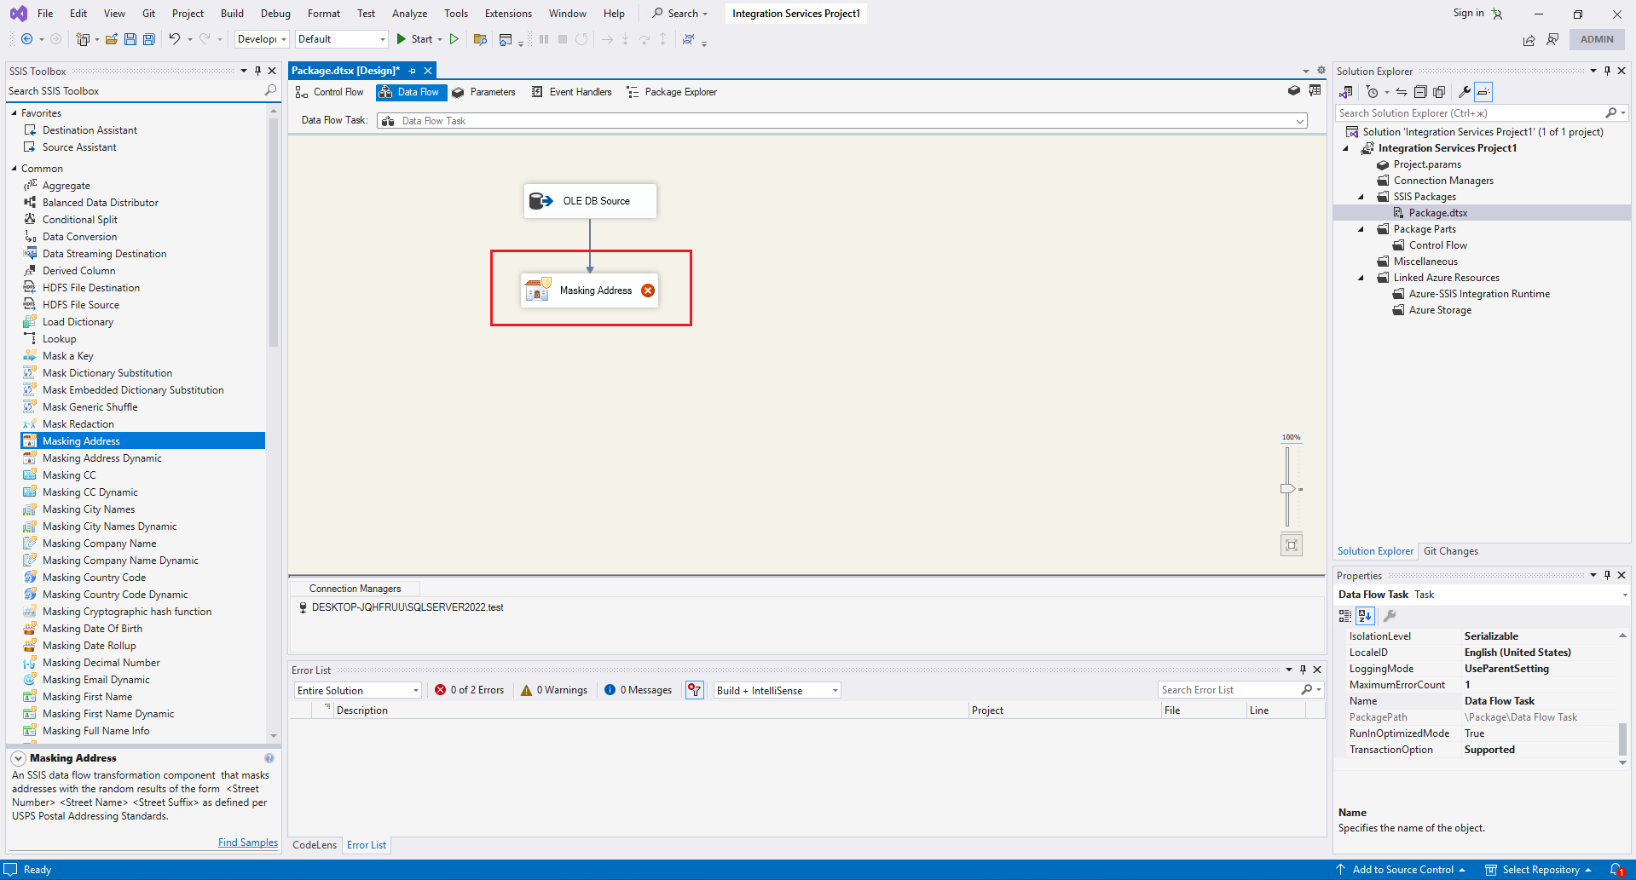Click the Variables icon in designer corner
Screen dimensions: 1636x880
[x=1293, y=90]
